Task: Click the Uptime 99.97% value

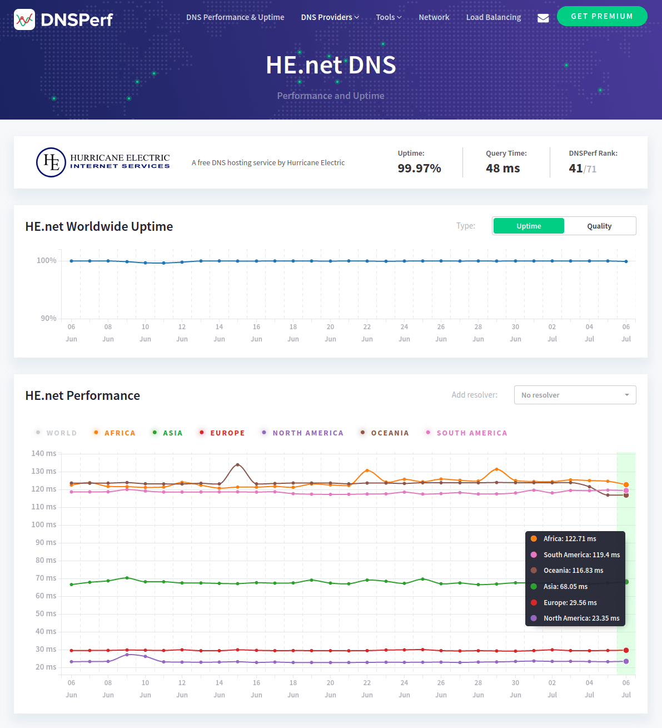Action: (x=419, y=168)
